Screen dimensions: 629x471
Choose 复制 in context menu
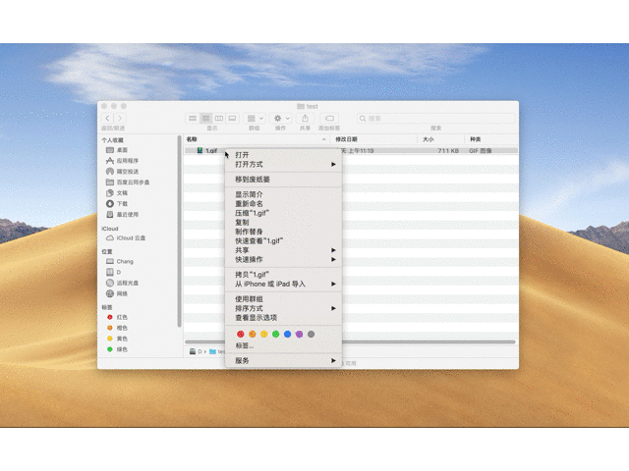[284, 223]
